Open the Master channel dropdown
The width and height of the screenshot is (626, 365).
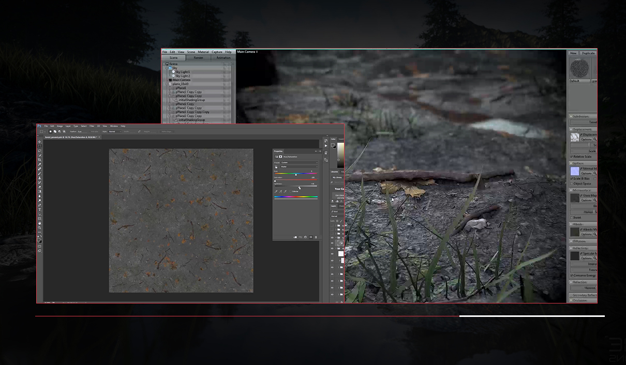[299, 166]
